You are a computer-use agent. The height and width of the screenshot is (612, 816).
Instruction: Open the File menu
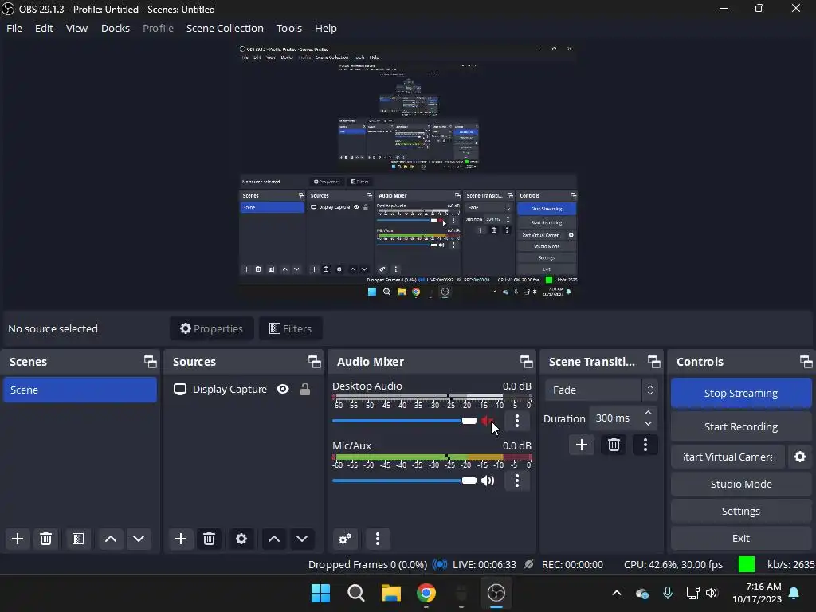click(14, 28)
